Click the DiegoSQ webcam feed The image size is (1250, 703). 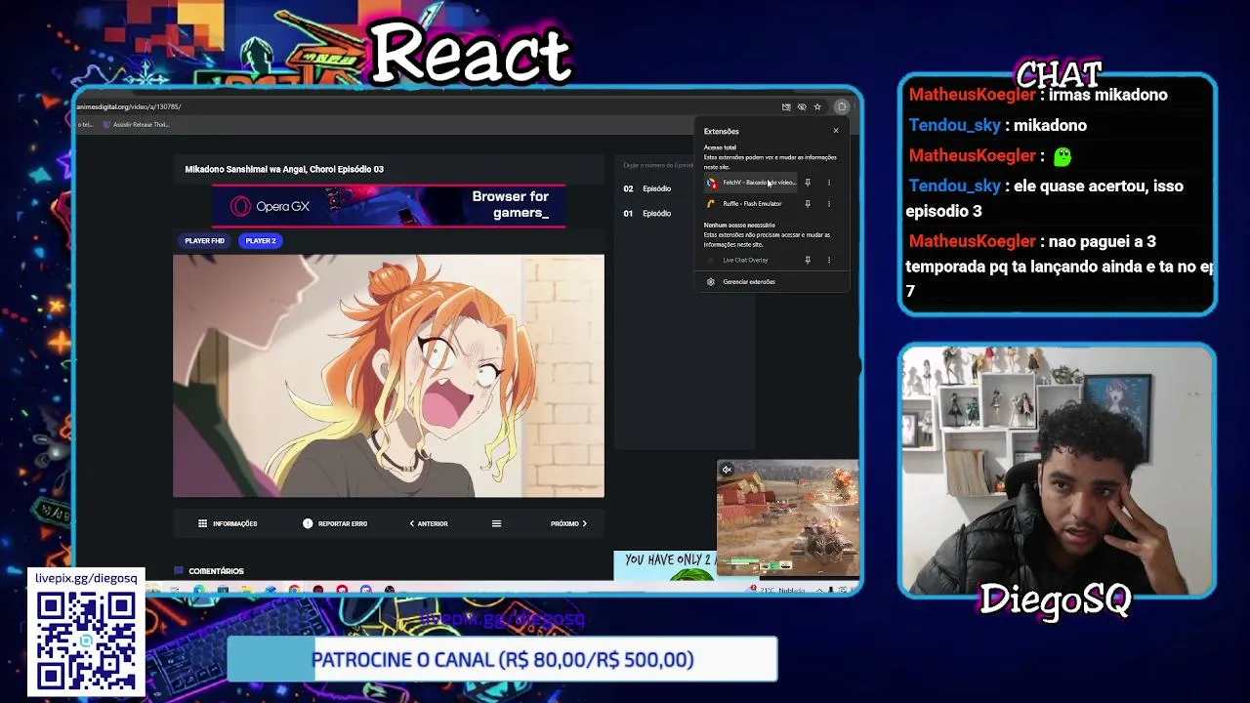click(1057, 470)
